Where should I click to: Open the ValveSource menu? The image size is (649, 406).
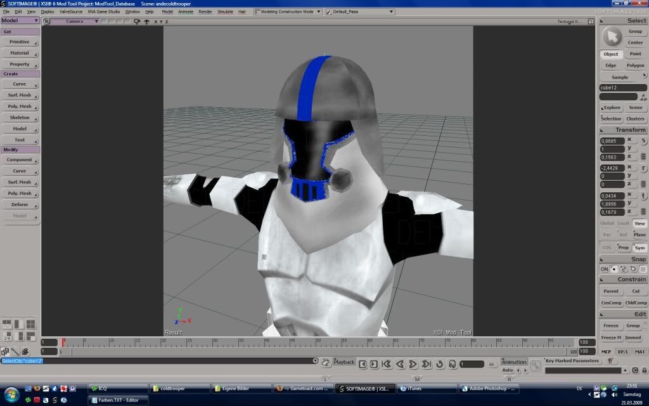tap(71, 11)
